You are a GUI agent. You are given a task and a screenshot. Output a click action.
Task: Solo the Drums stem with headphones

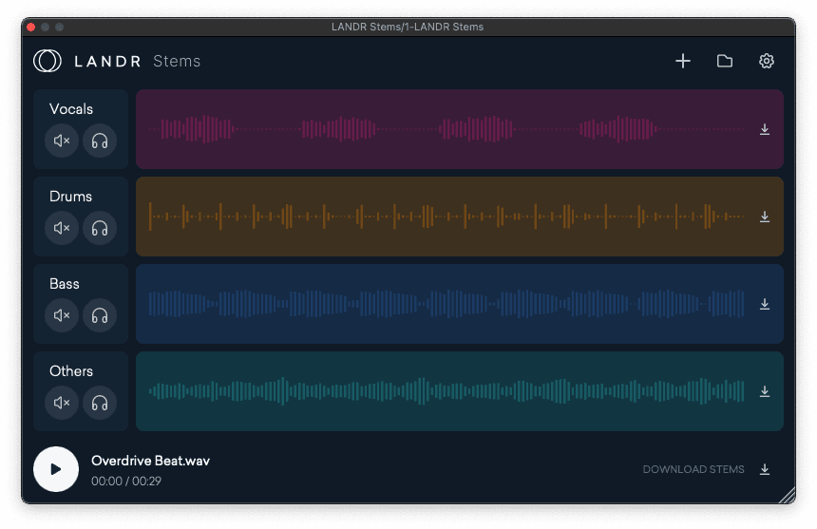tap(100, 229)
